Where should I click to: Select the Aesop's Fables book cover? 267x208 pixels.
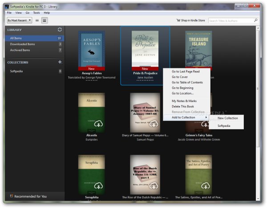tap(91, 49)
